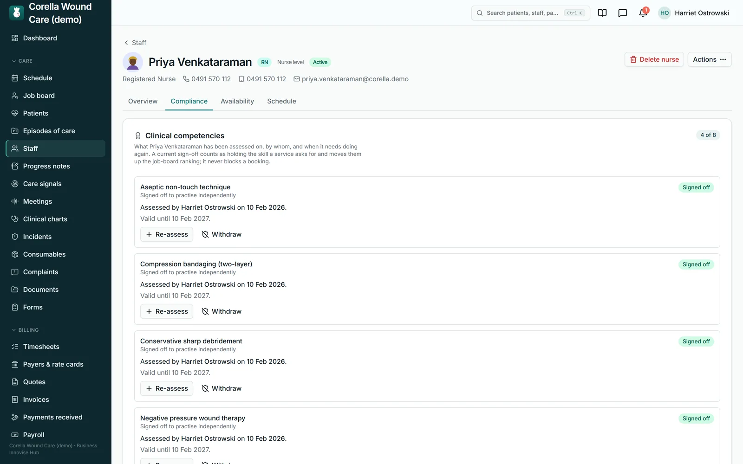Viewport: 743px width, 464px height.
Task: Open Consumables icon in sidebar
Action: pyautogui.click(x=15, y=254)
